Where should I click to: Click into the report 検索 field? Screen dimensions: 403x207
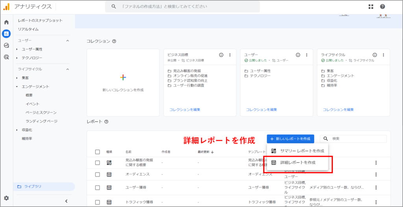(353, 139)
